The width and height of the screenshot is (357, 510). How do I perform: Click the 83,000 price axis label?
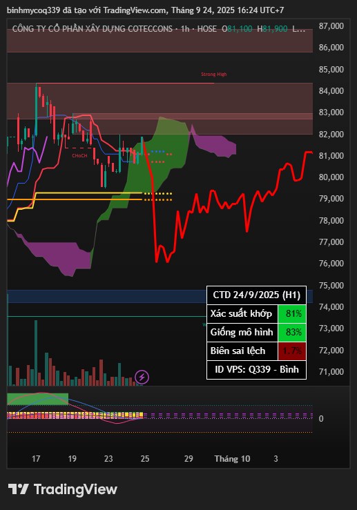point(331,112)
